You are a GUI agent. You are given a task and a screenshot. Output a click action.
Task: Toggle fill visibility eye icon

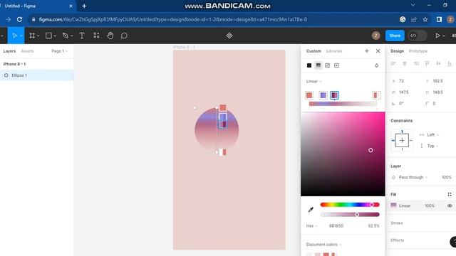point(450,206)
